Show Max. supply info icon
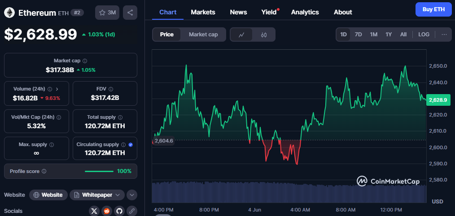 click(x=52, y=144)
